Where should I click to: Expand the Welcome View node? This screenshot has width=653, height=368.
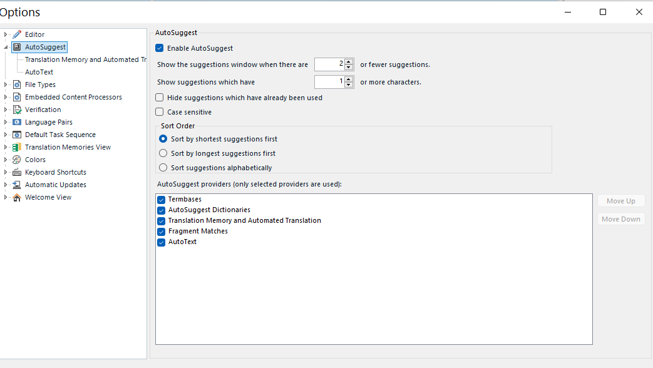click(x=6, y=197)
